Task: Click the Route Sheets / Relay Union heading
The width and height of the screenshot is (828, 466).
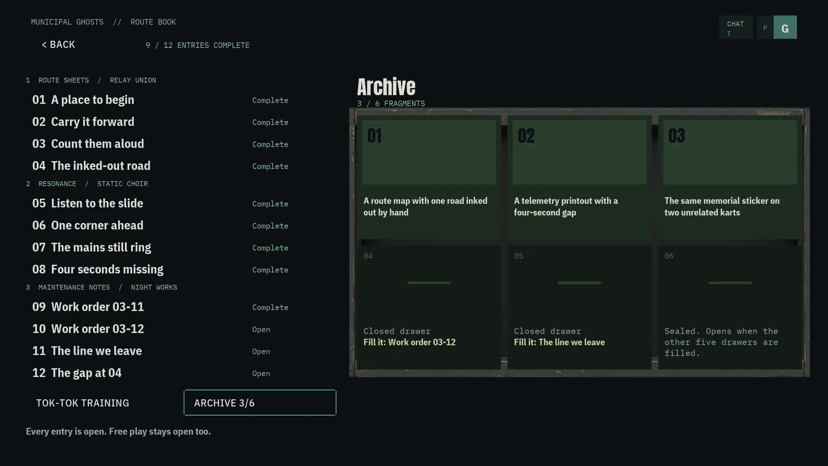Action: pos(91,80)
